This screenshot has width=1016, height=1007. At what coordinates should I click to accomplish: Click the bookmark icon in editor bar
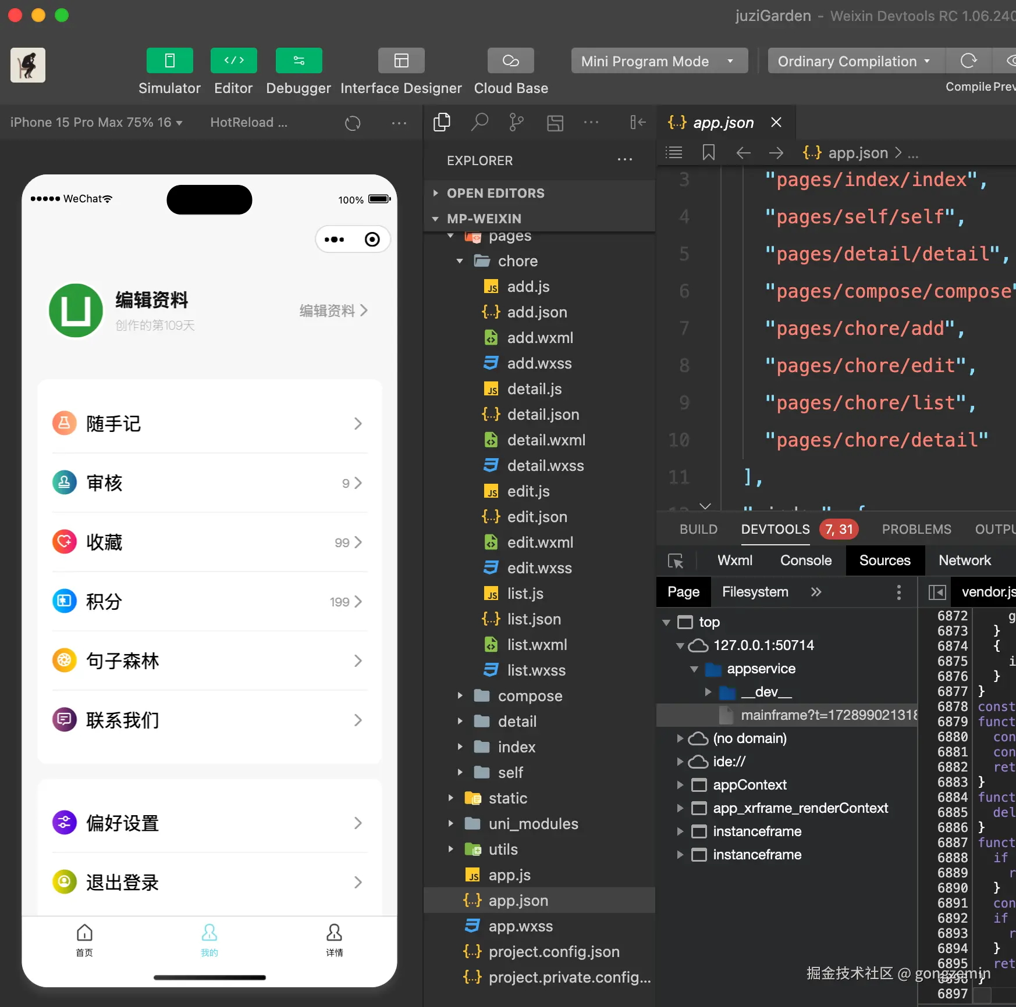coord(709,153)
